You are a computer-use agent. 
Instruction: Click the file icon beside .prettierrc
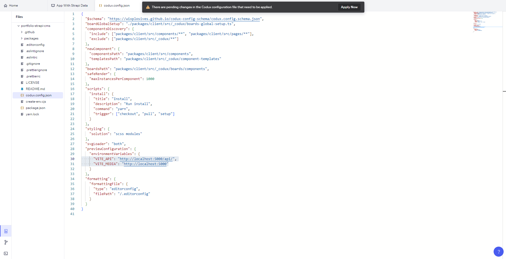22,76
